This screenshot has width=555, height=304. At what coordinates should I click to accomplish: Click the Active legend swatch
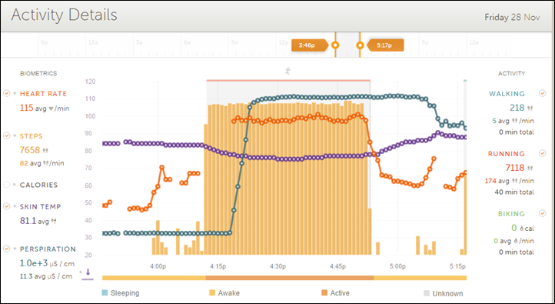tap(324, 293)
